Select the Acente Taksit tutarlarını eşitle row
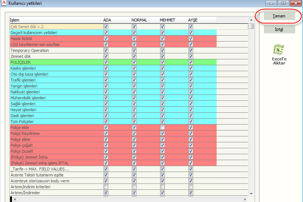 [x=56, y=175]
